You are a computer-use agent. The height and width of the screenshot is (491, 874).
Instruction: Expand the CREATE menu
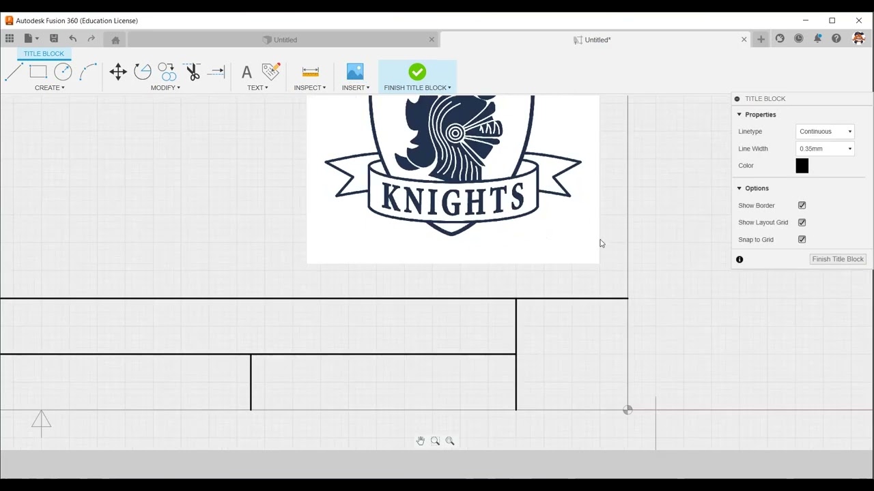[x=50, y=88]
